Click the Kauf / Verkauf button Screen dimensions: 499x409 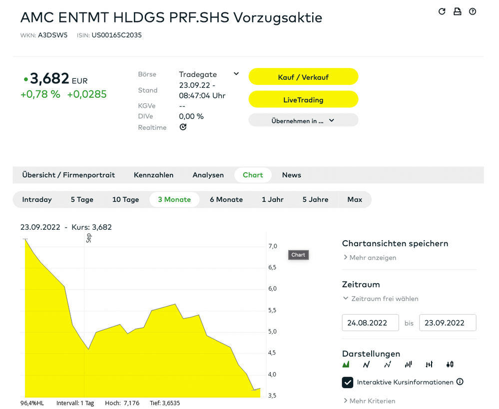tap(303, 77)
